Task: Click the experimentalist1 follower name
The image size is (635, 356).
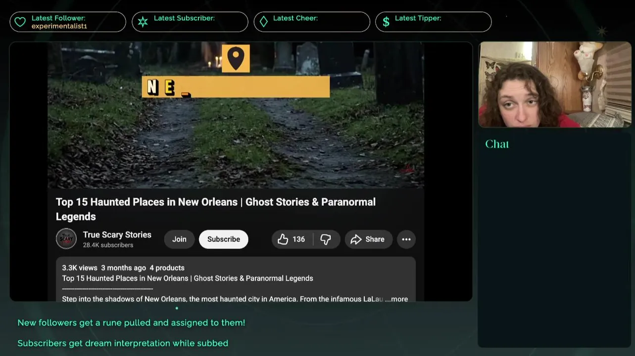Action: point(59,26)
